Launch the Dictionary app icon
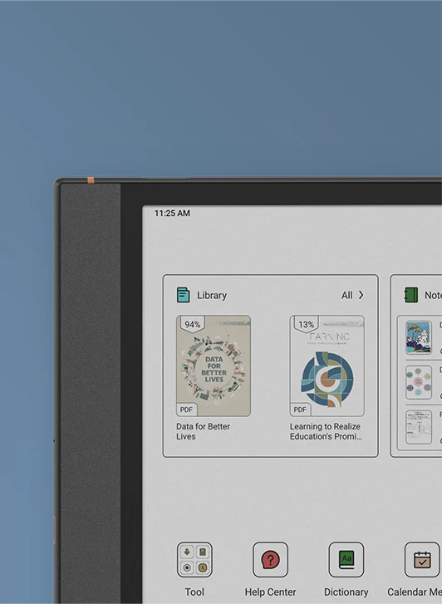Image resolution: width=442 pixels, height=604 pixels. coord(346,560)
